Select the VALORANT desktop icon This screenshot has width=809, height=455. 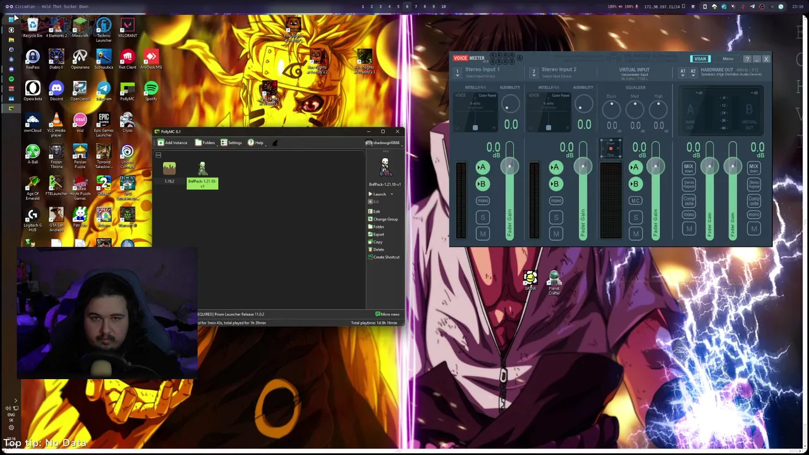pyautogui.click(x=128, y=27)
